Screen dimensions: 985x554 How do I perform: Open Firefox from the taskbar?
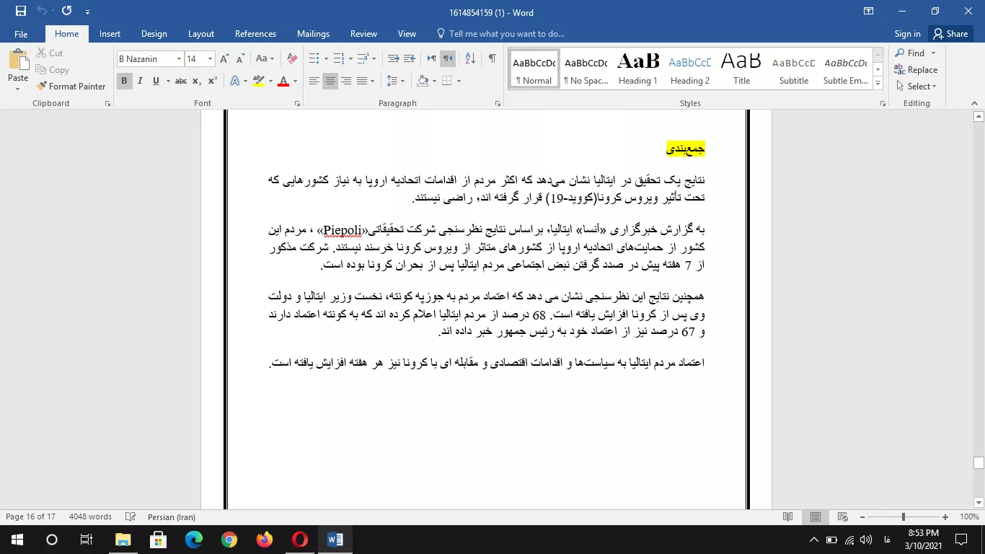[x=265, y=539]
